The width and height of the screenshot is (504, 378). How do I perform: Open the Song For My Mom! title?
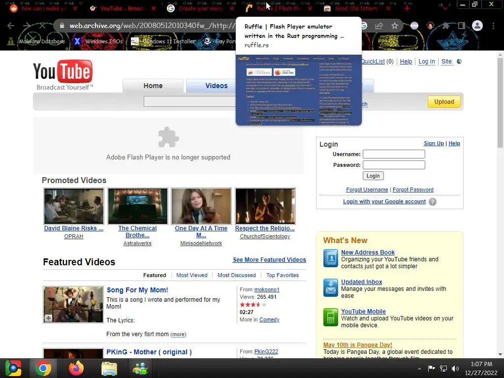coord(137,290)
